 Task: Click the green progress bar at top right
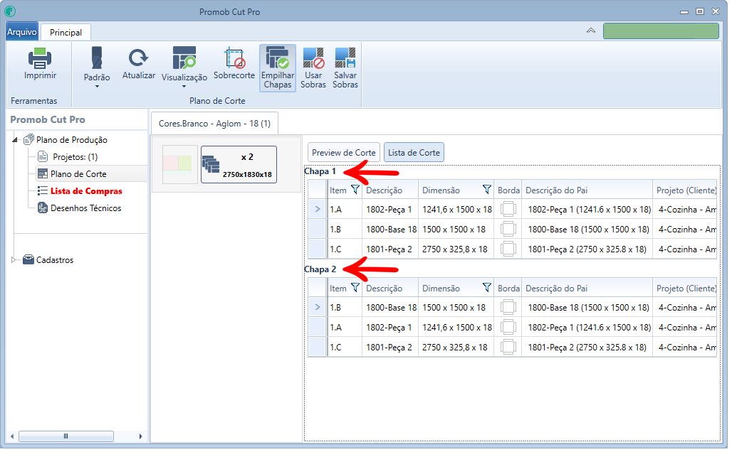click(661, 31)
